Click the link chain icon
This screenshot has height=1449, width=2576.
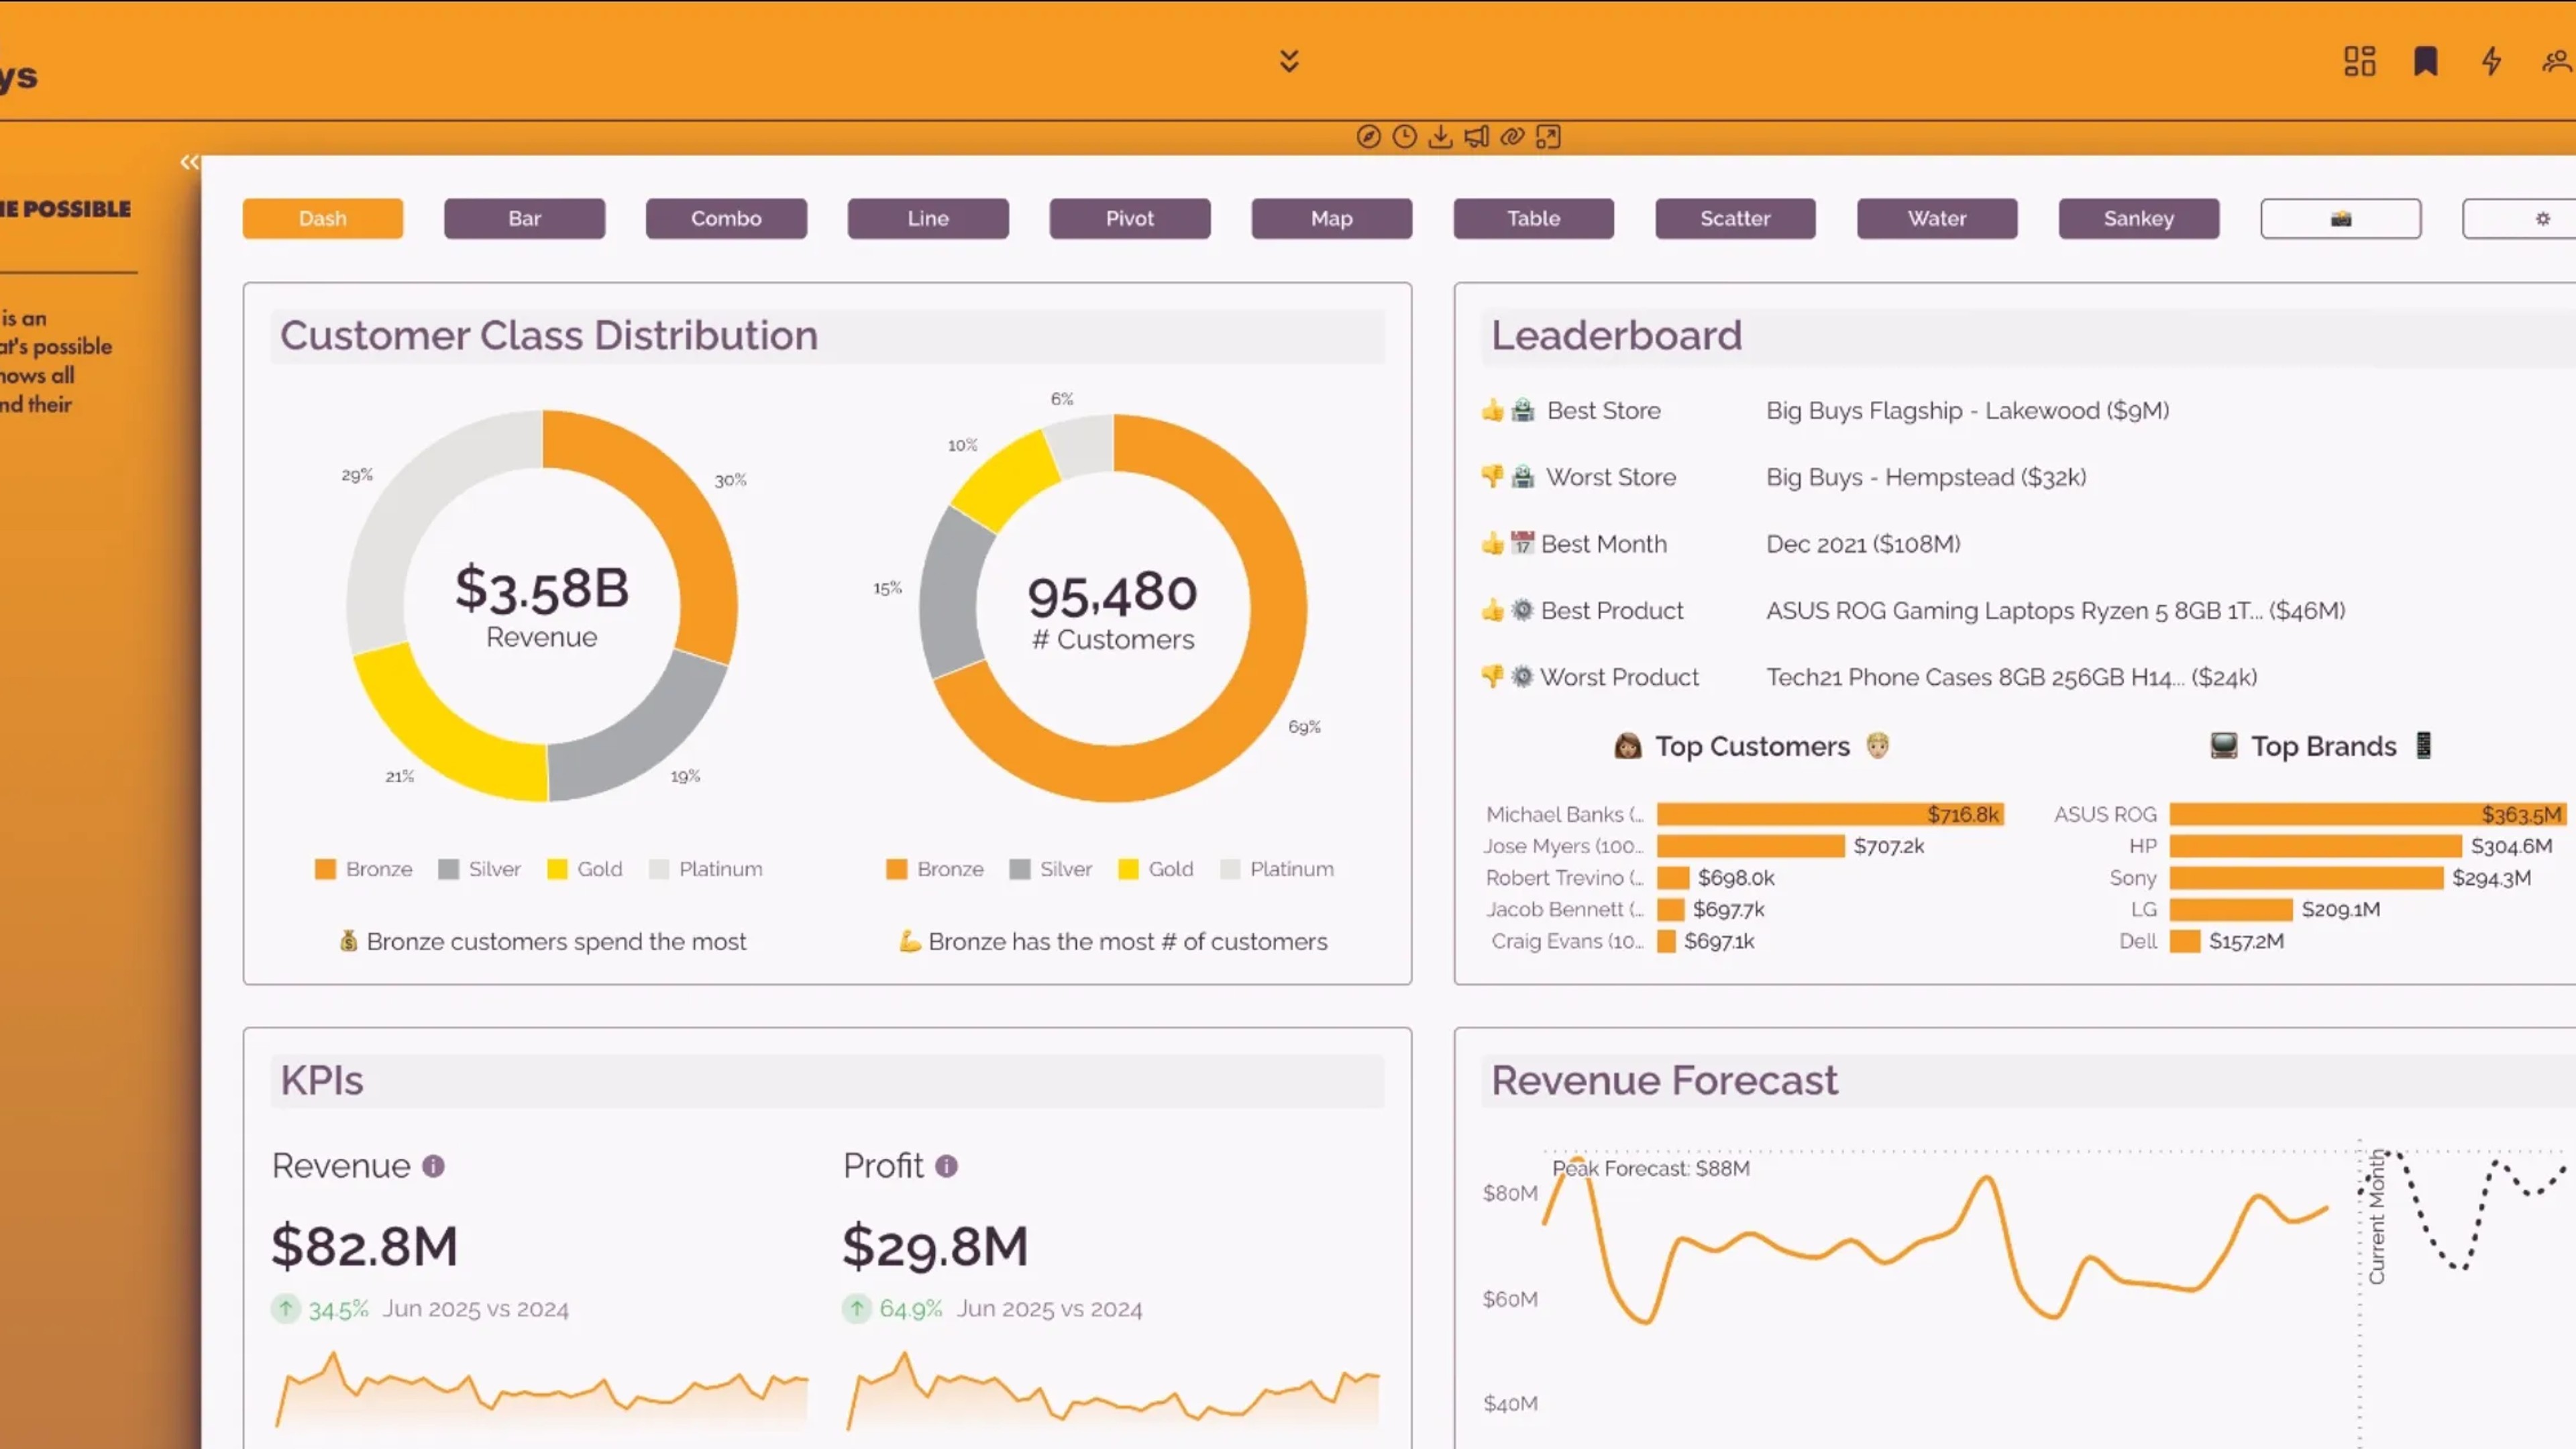[x=1512, y=137]
